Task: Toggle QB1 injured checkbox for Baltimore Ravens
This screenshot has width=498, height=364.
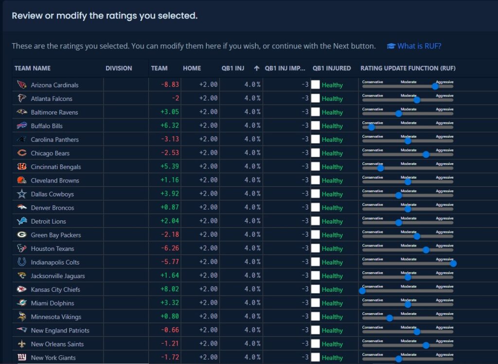Action: [x=315, y=112]
